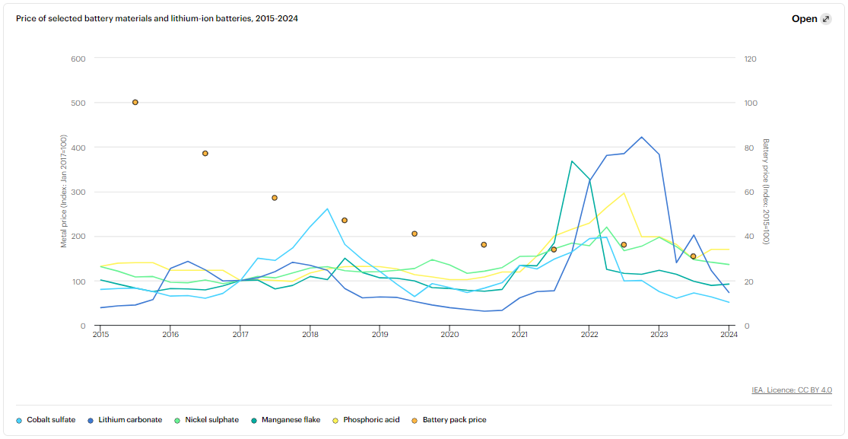
Task: Click the cobalt sulfate line's 2018 peak
Action: [327, 208]
